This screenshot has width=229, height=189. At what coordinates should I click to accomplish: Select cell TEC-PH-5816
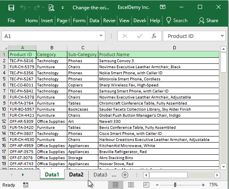[22, 61]
